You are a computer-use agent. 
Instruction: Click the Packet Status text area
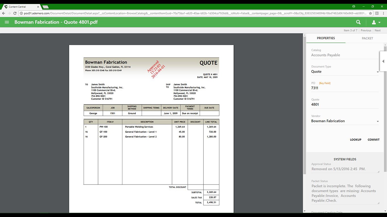click(345, 194)
